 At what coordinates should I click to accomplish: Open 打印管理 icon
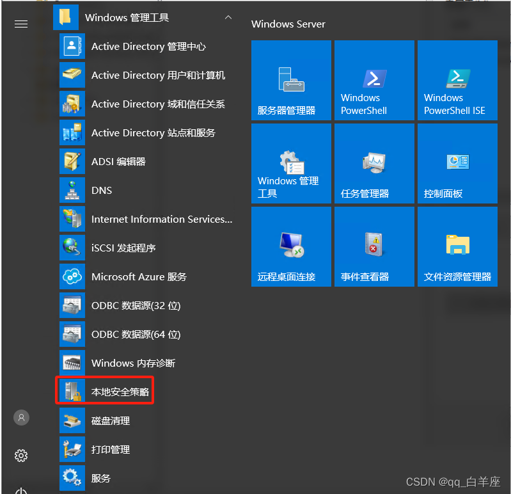(72, 449)
